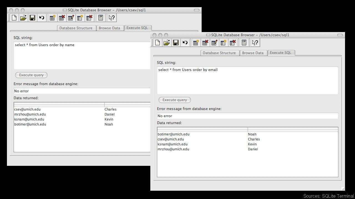355x199 pixels.
Task: Click What's This help icon in back window
Action: tap(112, 18)
